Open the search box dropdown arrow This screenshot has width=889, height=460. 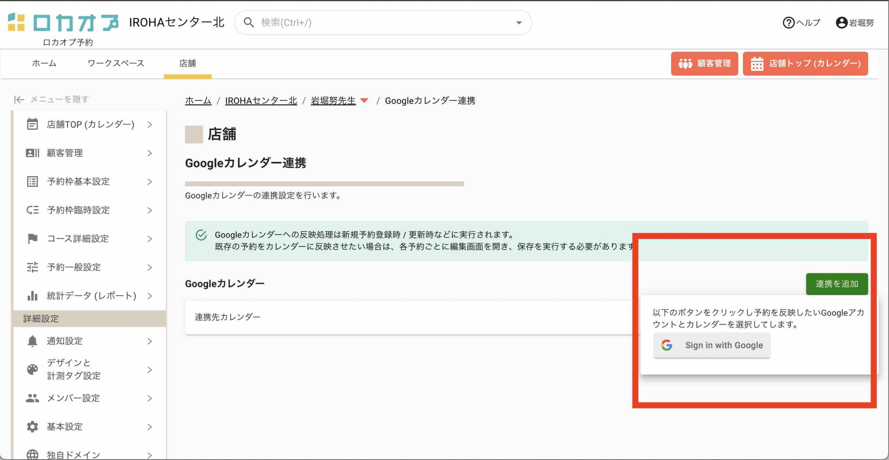[519, 23]
